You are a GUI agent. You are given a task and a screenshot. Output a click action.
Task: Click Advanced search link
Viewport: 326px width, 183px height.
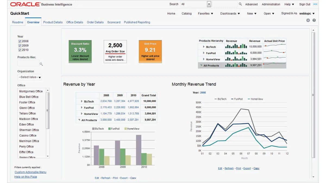[251, 4]
